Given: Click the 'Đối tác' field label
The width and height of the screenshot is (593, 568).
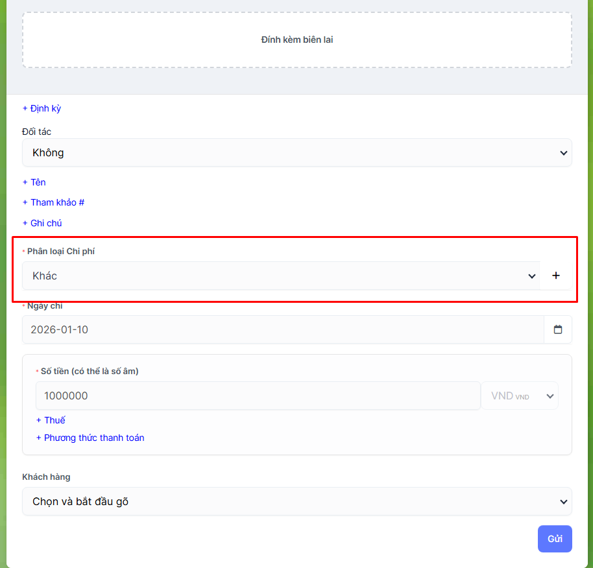Looking at the screenshot, I should tap(36, 132).
